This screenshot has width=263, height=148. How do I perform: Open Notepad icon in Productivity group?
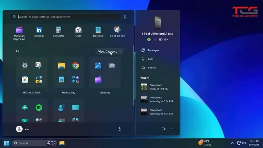click(x=61, y=80)
